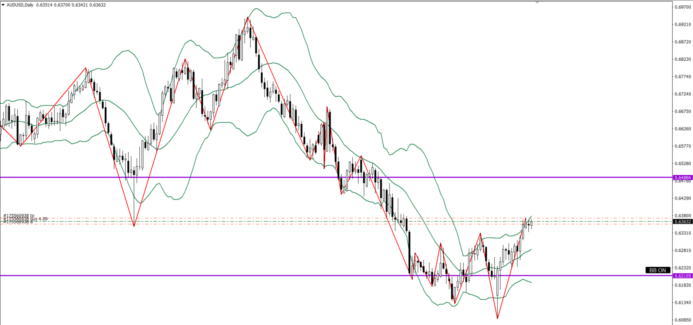Click the #175560938 tp order label
This screenshot has width=693, height=325.
(x=19, y=216)
